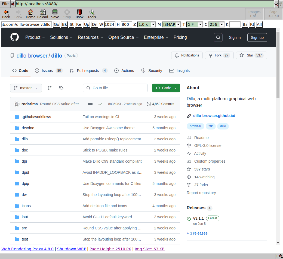This screenshot has width=283, height=259.
Task: Click the repository icon before dillo-browser
Action: point(12,56)
